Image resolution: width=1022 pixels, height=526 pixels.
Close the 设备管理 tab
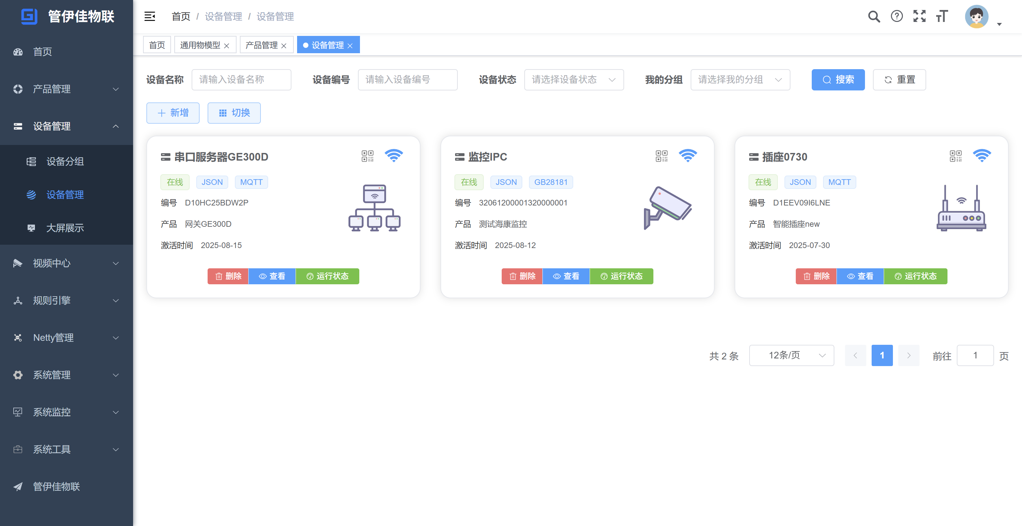click(350, 46)
